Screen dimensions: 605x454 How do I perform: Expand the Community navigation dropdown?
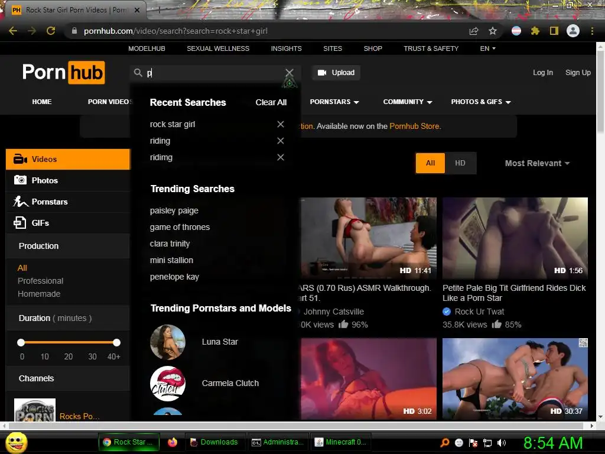click(408, 102)
